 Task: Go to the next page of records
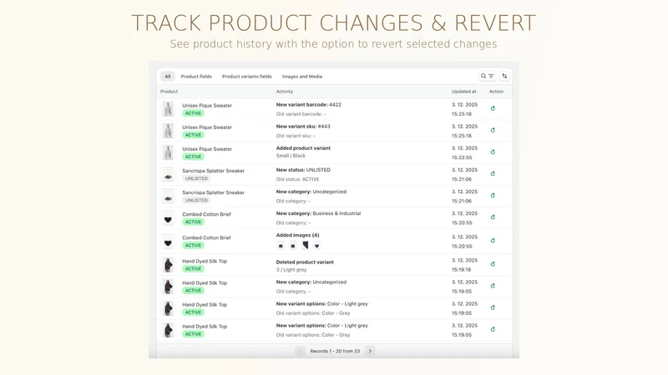tap(370, 351)
